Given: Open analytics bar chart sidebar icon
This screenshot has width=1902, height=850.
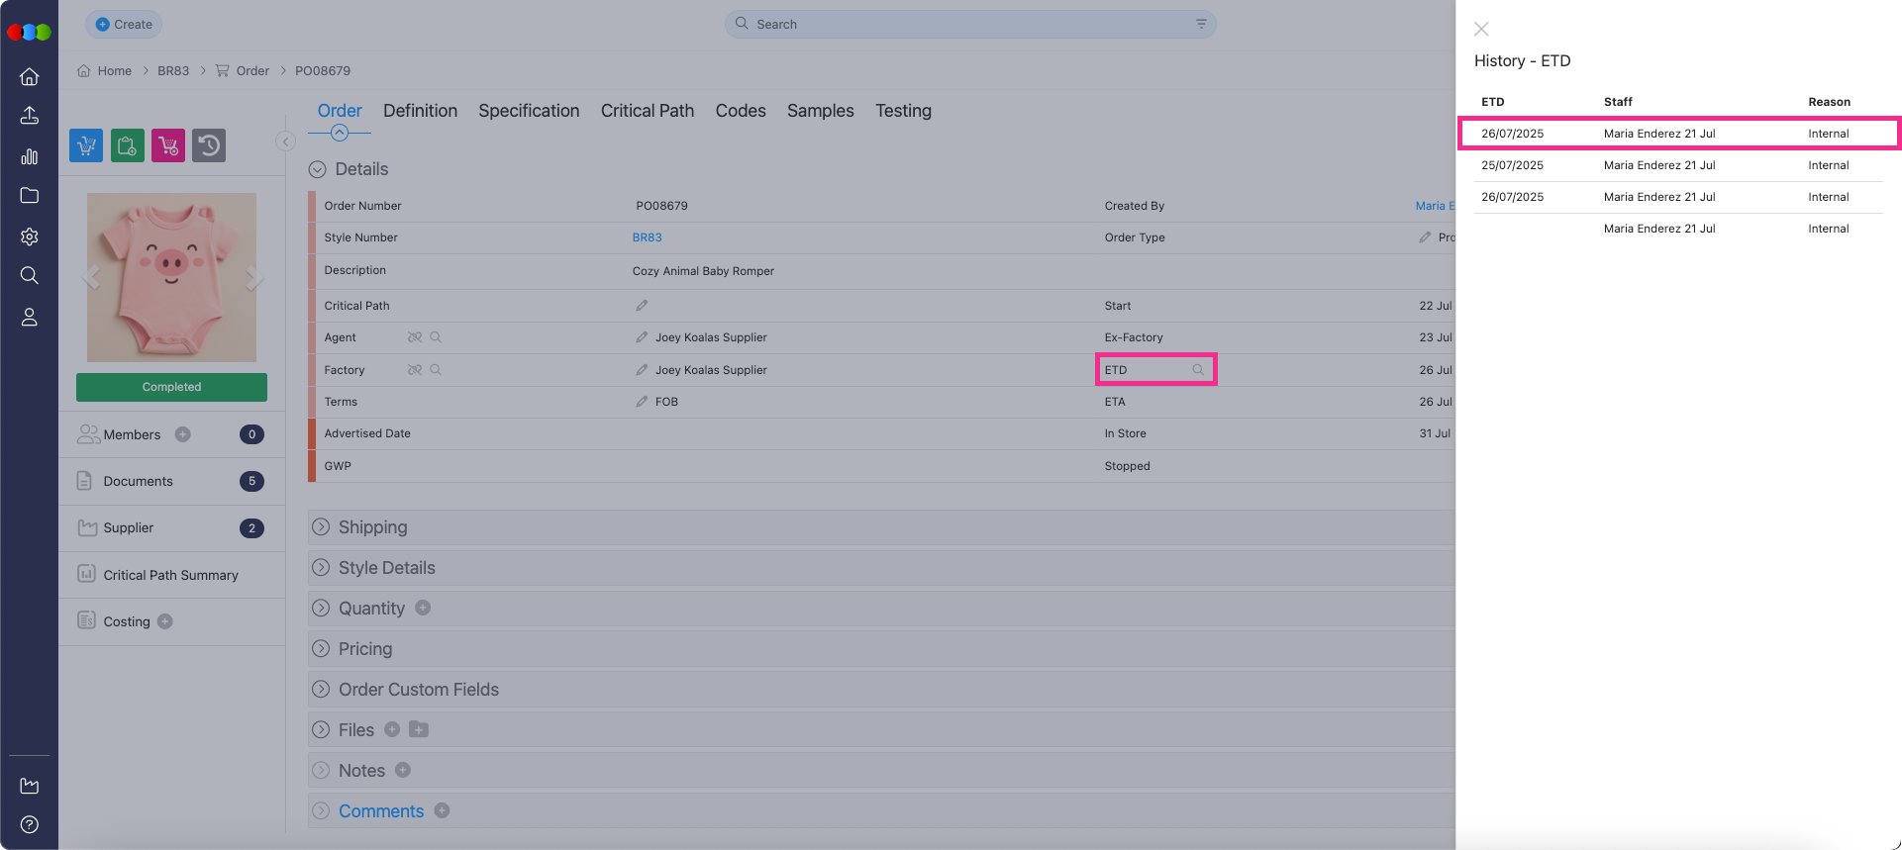Looking at the screenshot, I should pyautogui.click(x=30, y=156).
